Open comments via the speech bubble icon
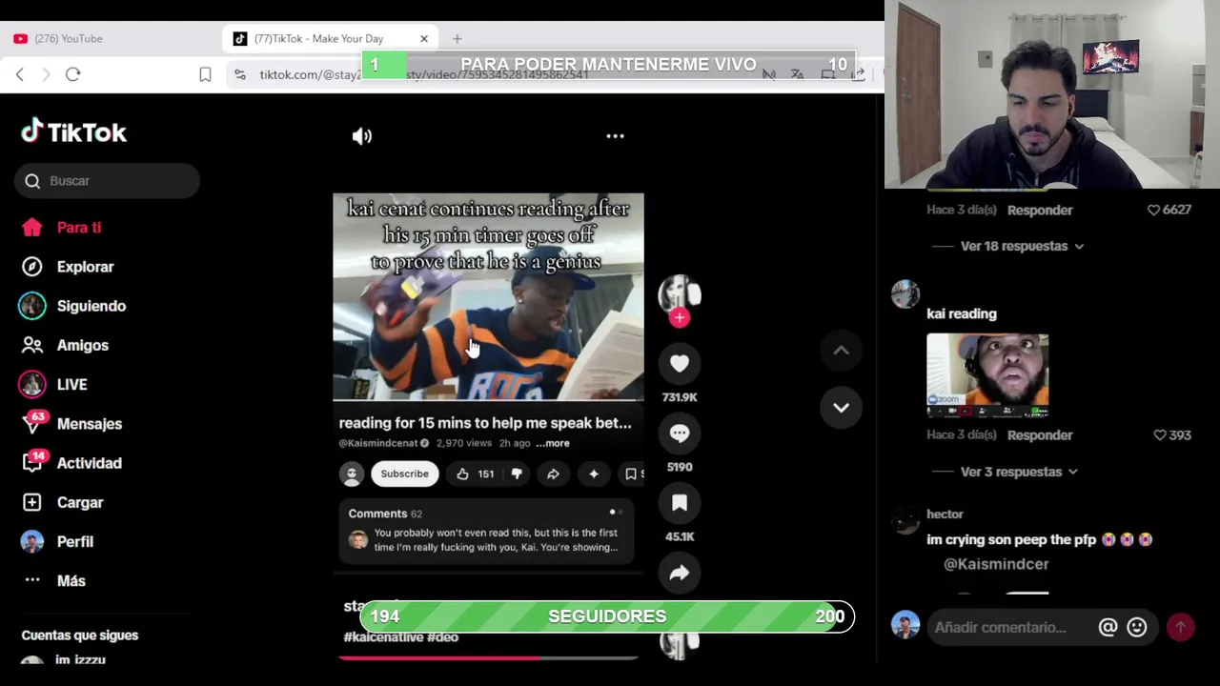Image resolution: width=1220 pixels, height=686 pixels. click(680, 434)
